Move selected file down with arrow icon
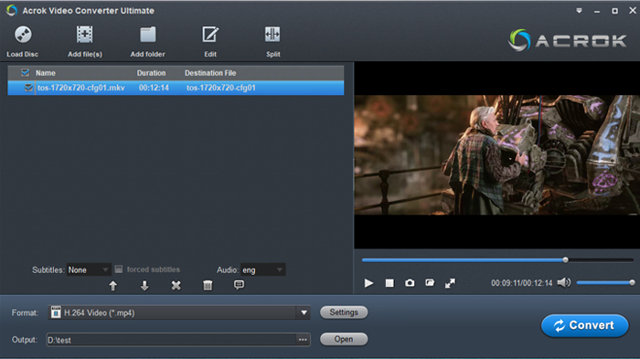The image size is (640, 359). point(144,286)
